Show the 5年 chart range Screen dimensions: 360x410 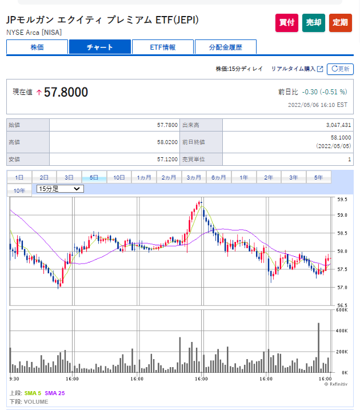click(x=318, y=177)
